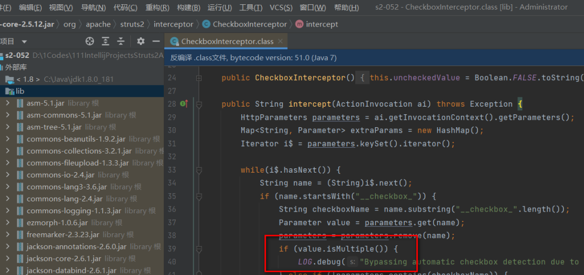Select the lib folder node

coord(82,91)
